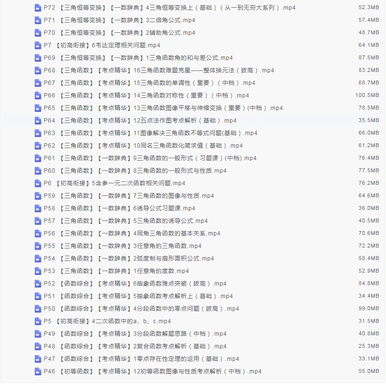Select P50 分段函数中的零点问题 file
Viewport: 386px width, 384px height.
tap(141, 309)
